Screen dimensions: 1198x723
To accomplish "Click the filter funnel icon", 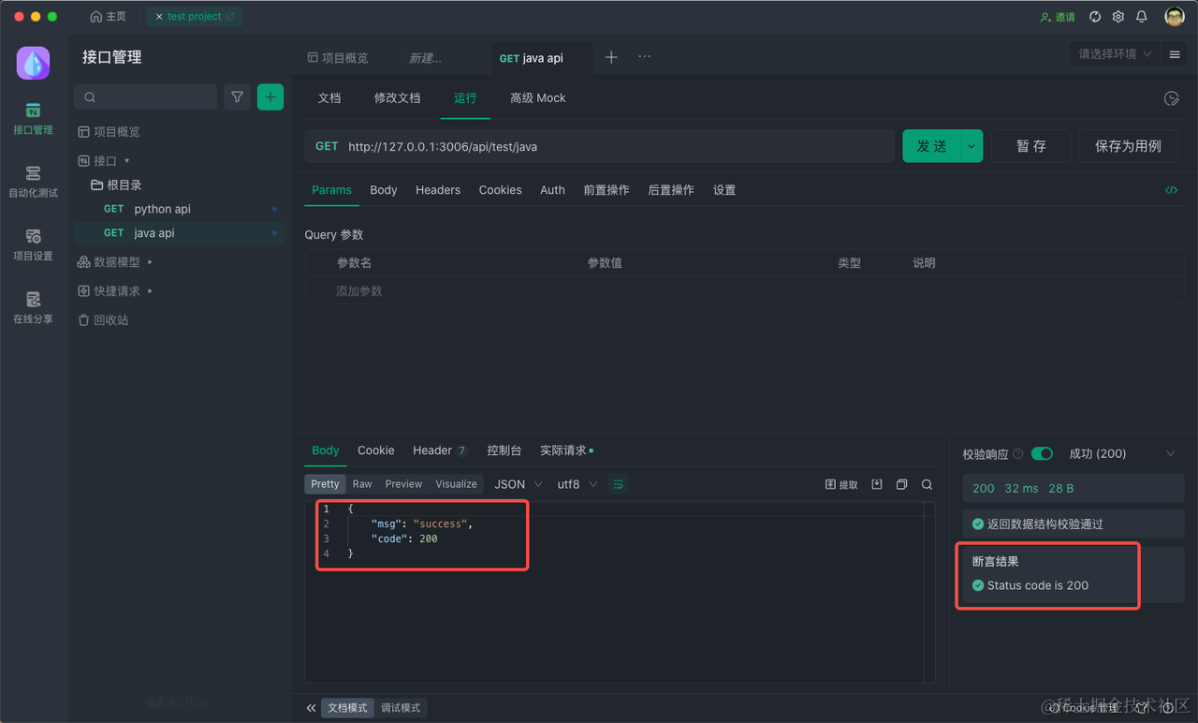I will (237, 96).
